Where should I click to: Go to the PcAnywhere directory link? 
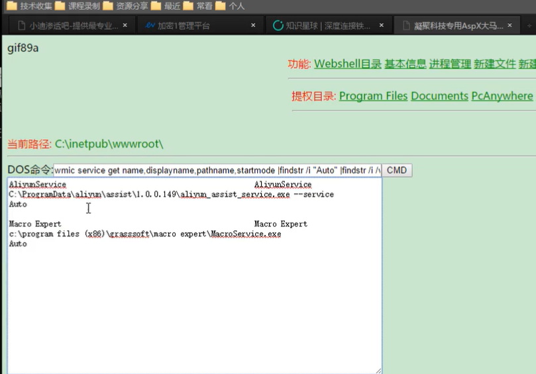click(502, 96)
